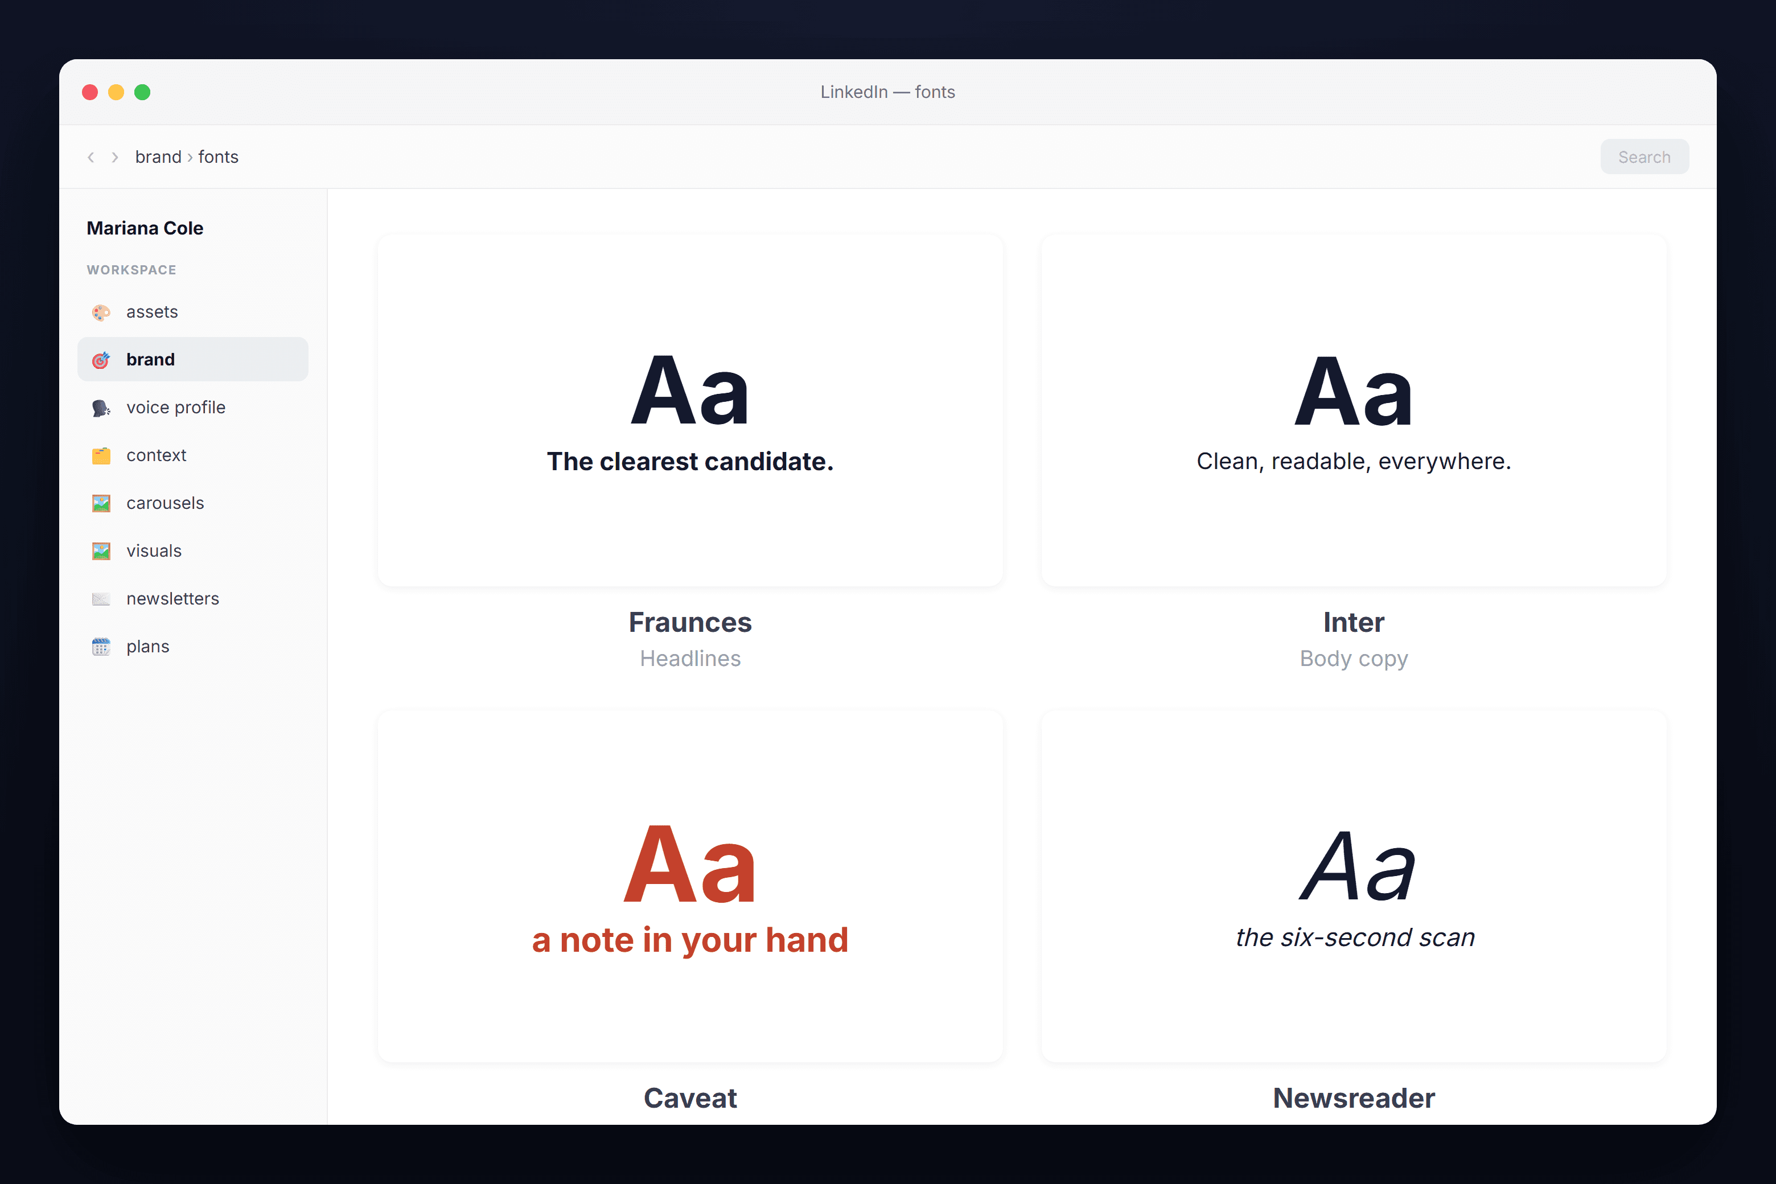Click the Inter font name

click(x=1354, y=622)
